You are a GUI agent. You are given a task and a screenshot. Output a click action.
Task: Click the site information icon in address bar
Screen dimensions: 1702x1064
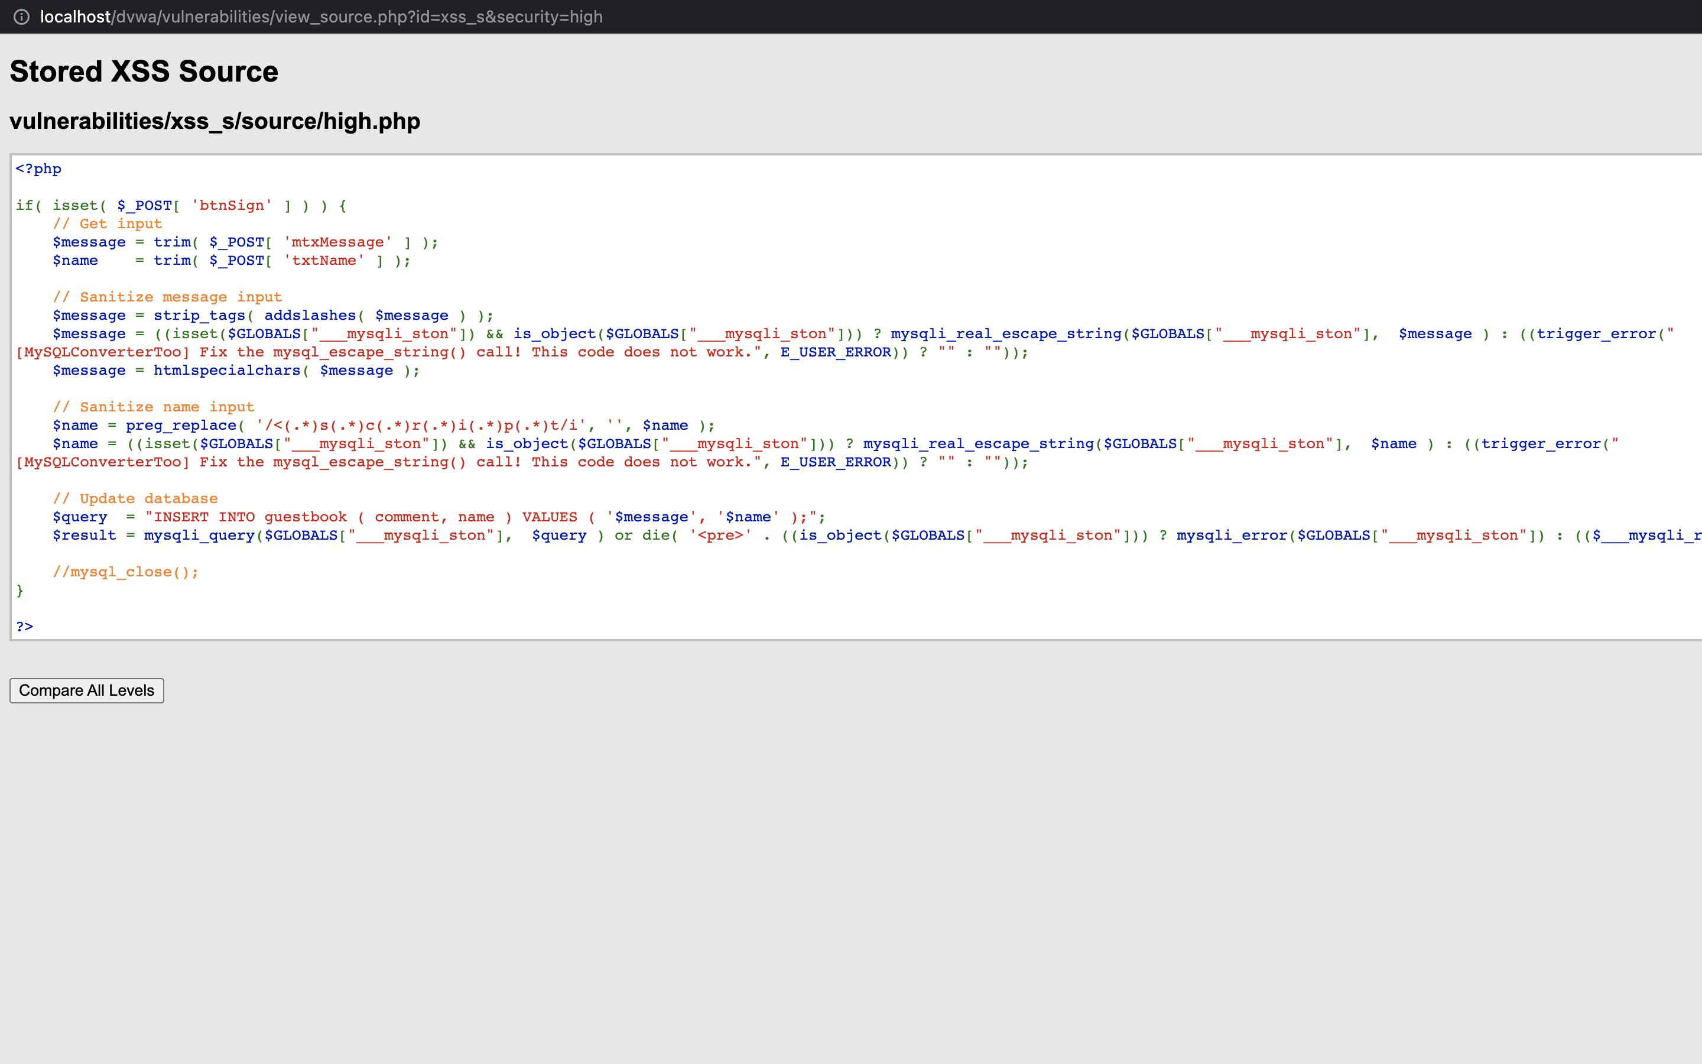point(22,17)
